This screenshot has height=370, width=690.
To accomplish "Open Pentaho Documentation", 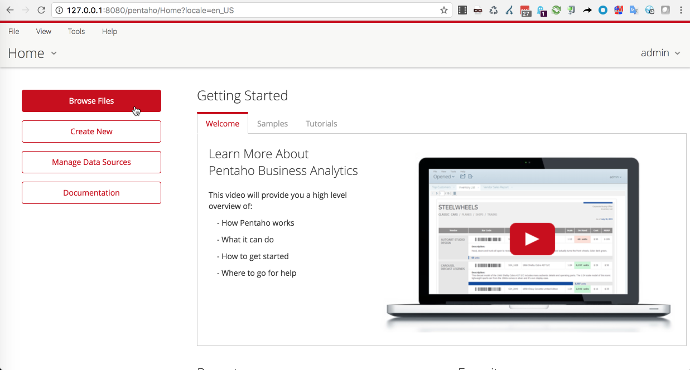I will (91, 192).
